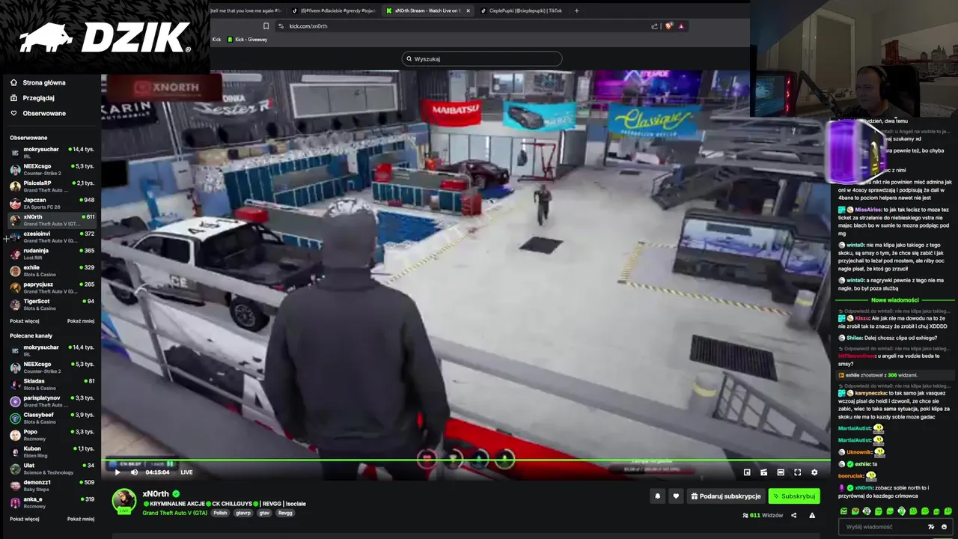Image resolution: width=958 pixels, height=539 pixels.
Task: Click the Brave Shields lion icon
Action: pyautogui.click(x=668, y=26)
